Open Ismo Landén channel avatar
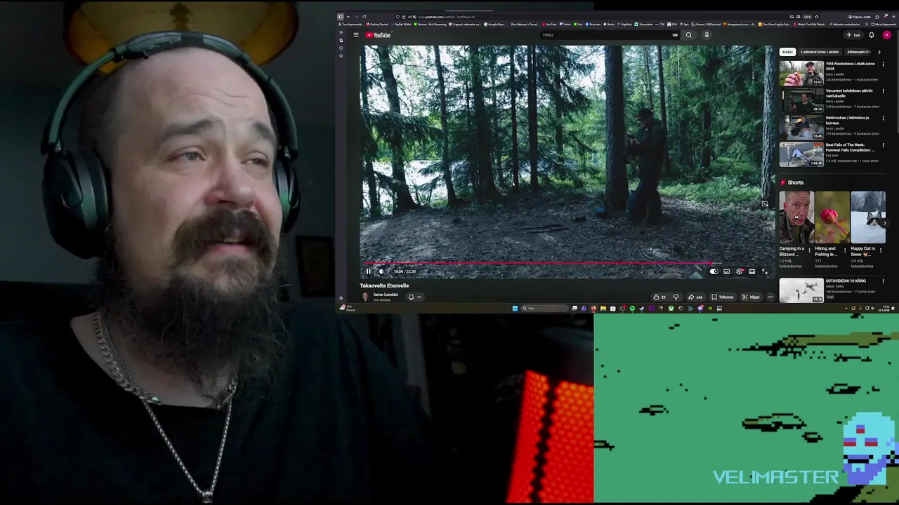Viewport: 899px width, 505px height. pyautogui.click(x=365, y=297)
